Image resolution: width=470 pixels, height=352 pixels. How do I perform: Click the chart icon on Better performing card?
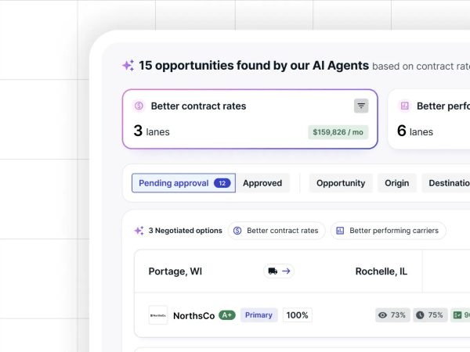pyautogui.click(x=404, y=106)
